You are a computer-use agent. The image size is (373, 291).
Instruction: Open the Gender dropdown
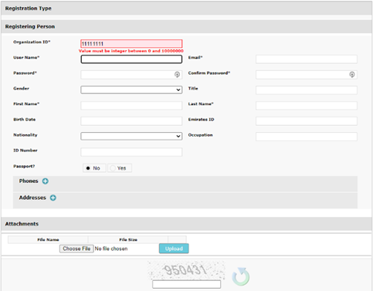pyautogui.click(x=131, y=90)
